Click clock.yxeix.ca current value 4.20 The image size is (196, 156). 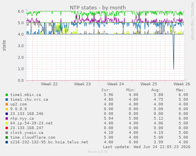108,133
